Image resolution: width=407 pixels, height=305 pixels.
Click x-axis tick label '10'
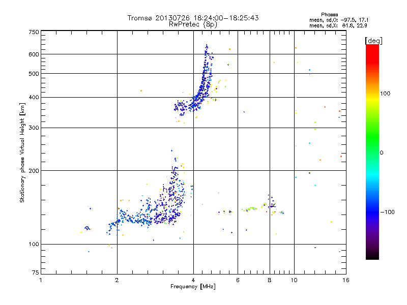[x=294, y=280]
